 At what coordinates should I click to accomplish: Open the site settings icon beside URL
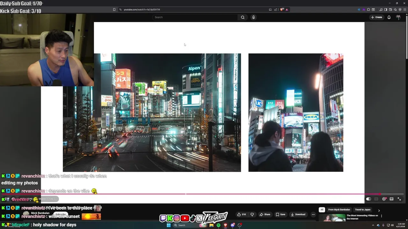pos(120,10)
